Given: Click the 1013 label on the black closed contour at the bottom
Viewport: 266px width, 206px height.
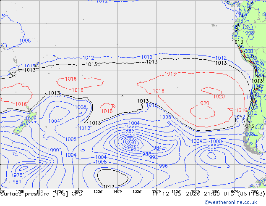Looking at the screenshot, I should tap(109, 187).
